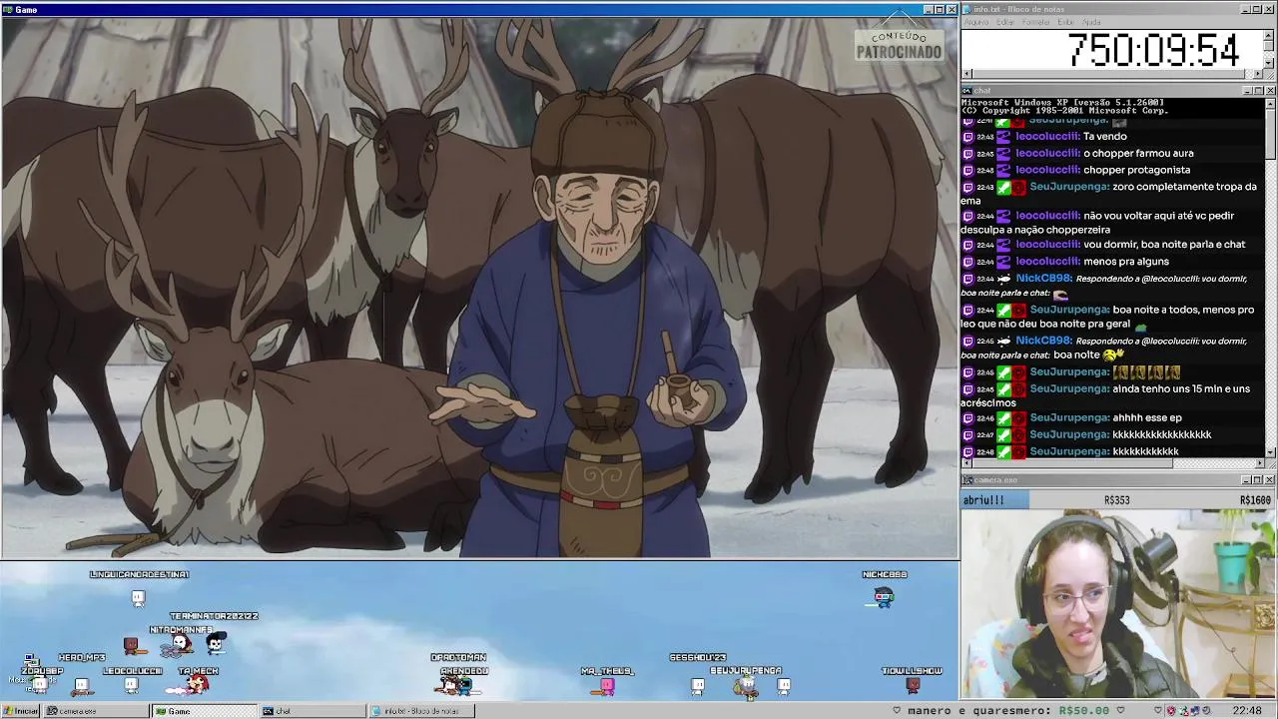1278x719 pixels.
Task: Click red badge beside 'ahhhh esse ep'
Action: click(x=1018, y=418)
